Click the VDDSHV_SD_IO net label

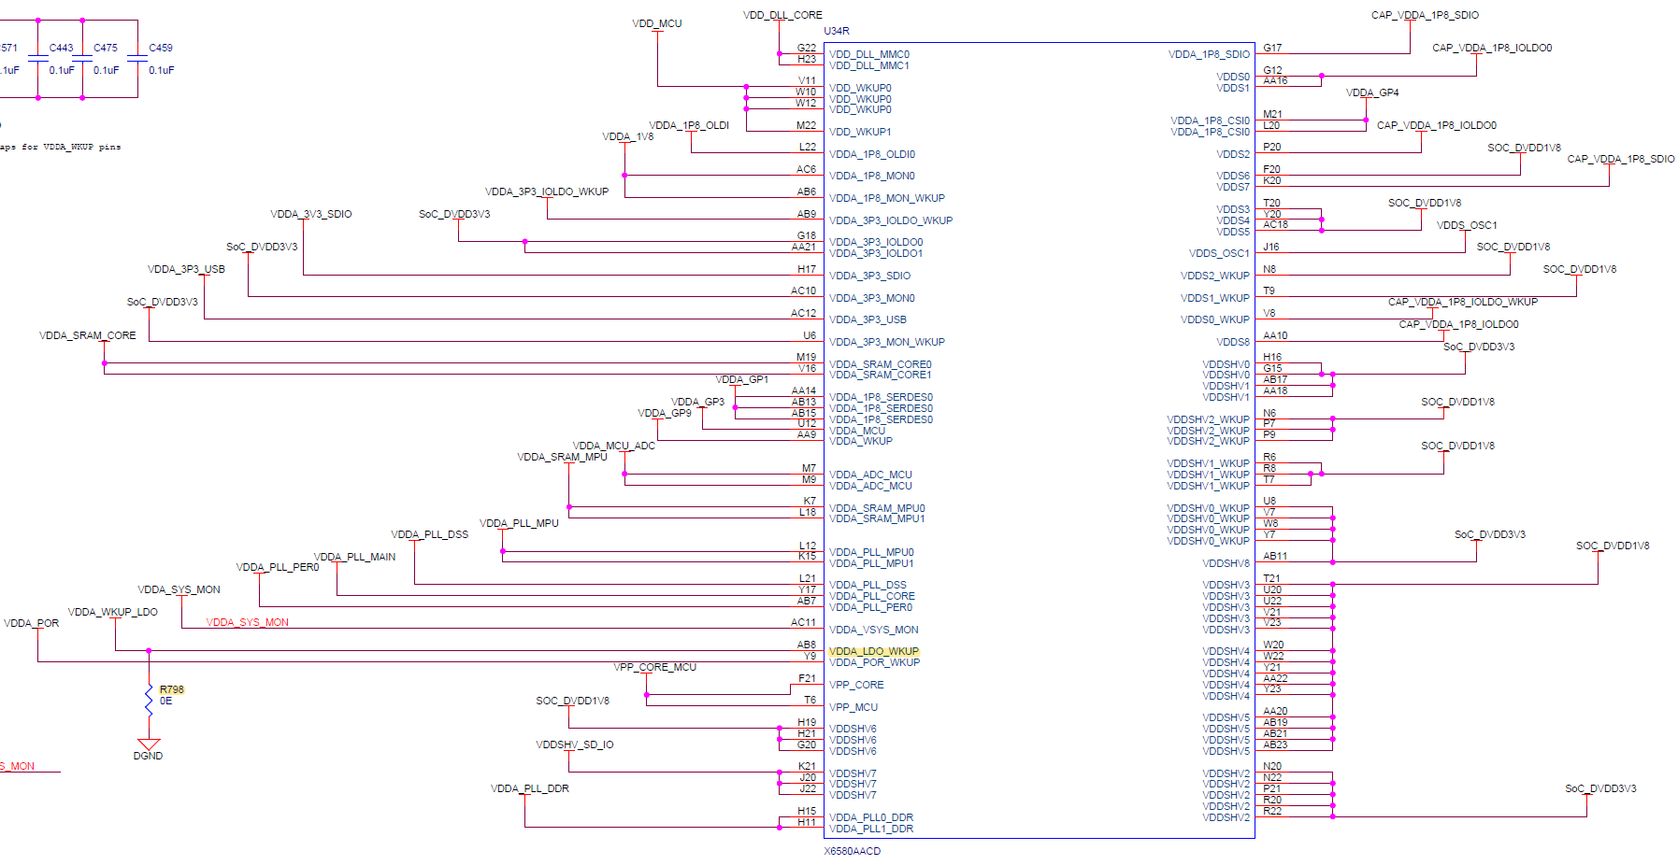575,744
